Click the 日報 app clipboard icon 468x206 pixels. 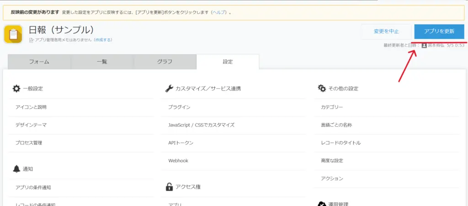click(13, 34)
